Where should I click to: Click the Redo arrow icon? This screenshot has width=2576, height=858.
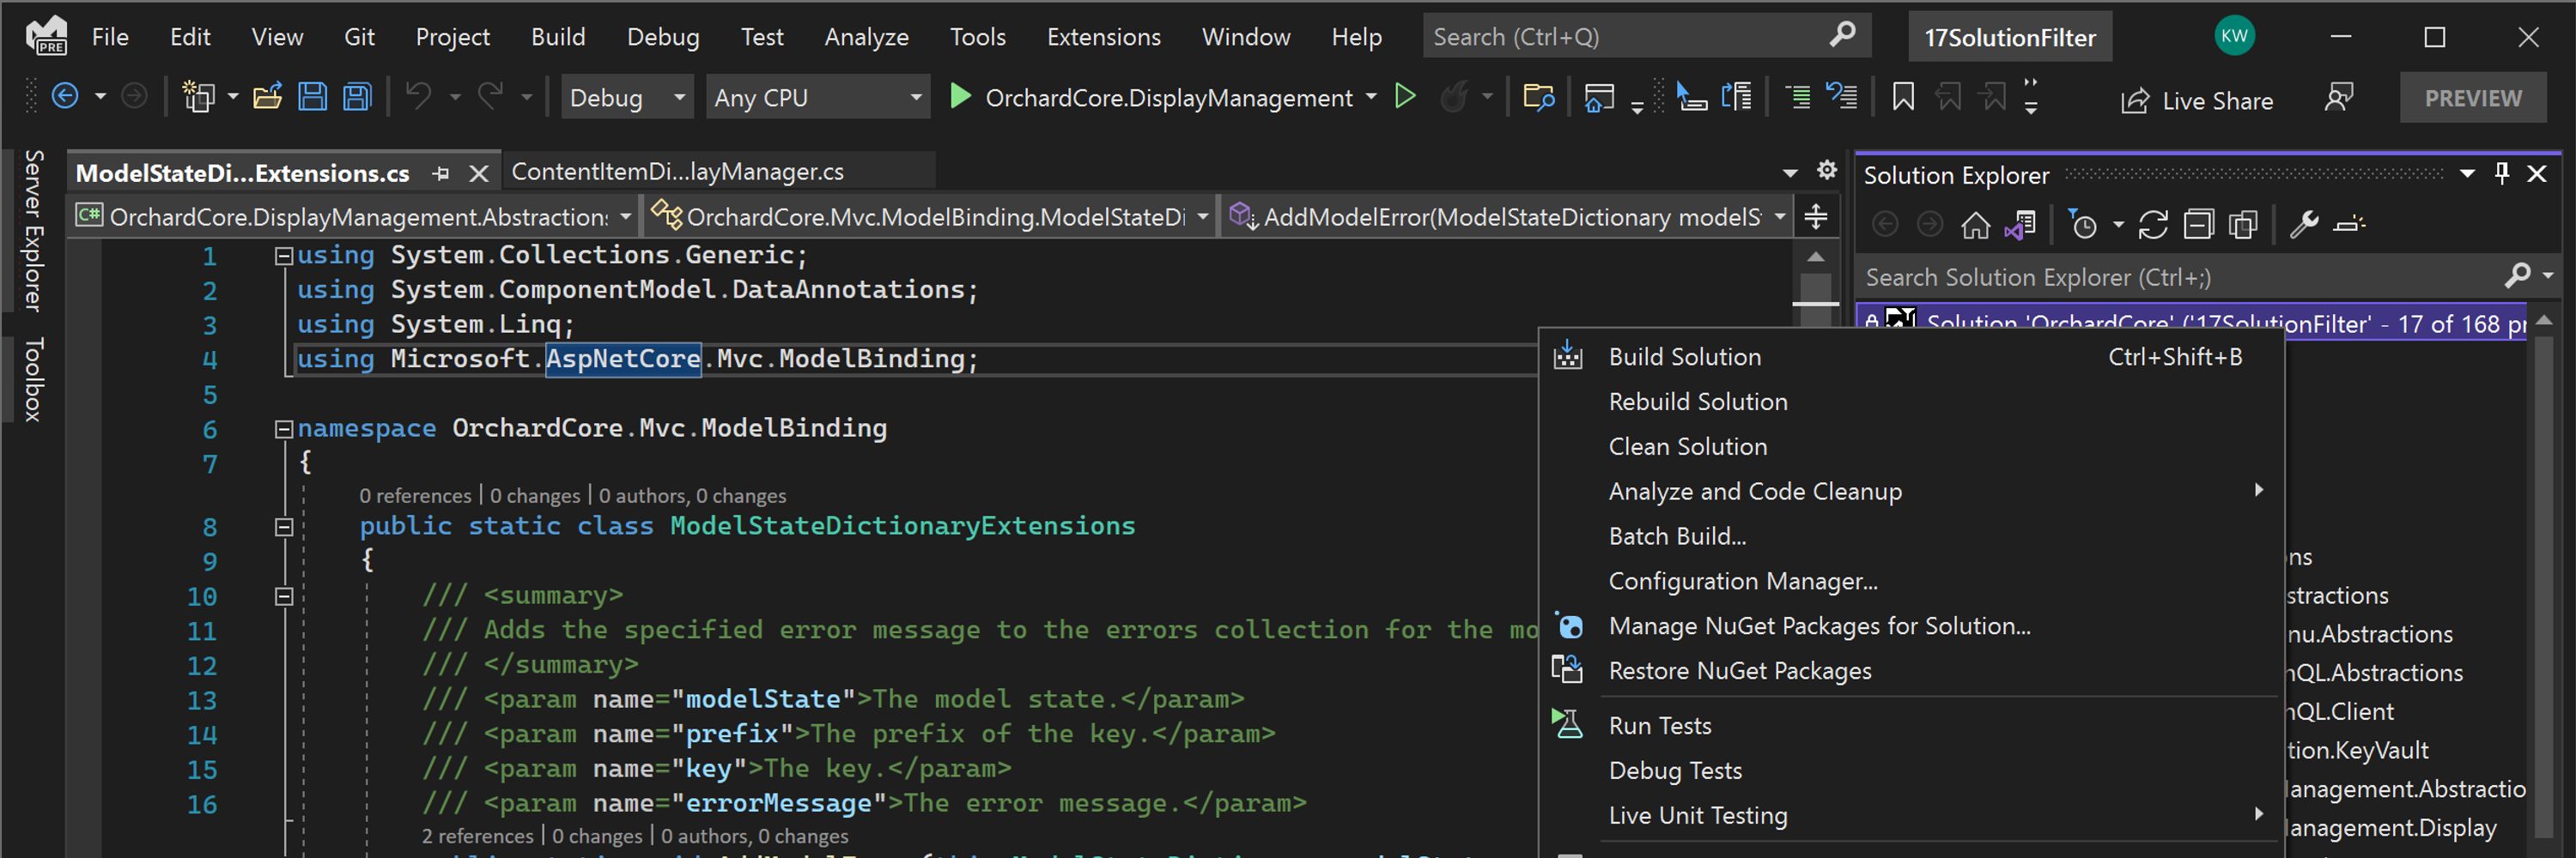coord(490,97)
